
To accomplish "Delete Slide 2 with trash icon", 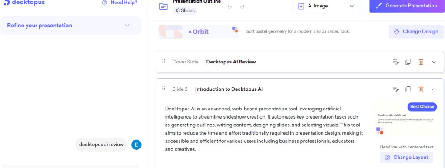I will (x=421, y=89).
